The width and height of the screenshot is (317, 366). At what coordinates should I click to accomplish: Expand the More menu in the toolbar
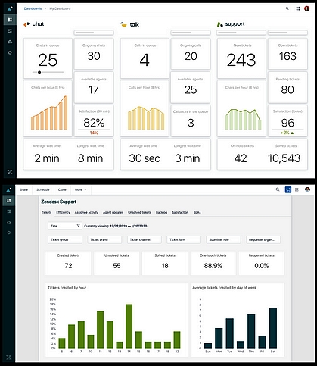(80, 189)
